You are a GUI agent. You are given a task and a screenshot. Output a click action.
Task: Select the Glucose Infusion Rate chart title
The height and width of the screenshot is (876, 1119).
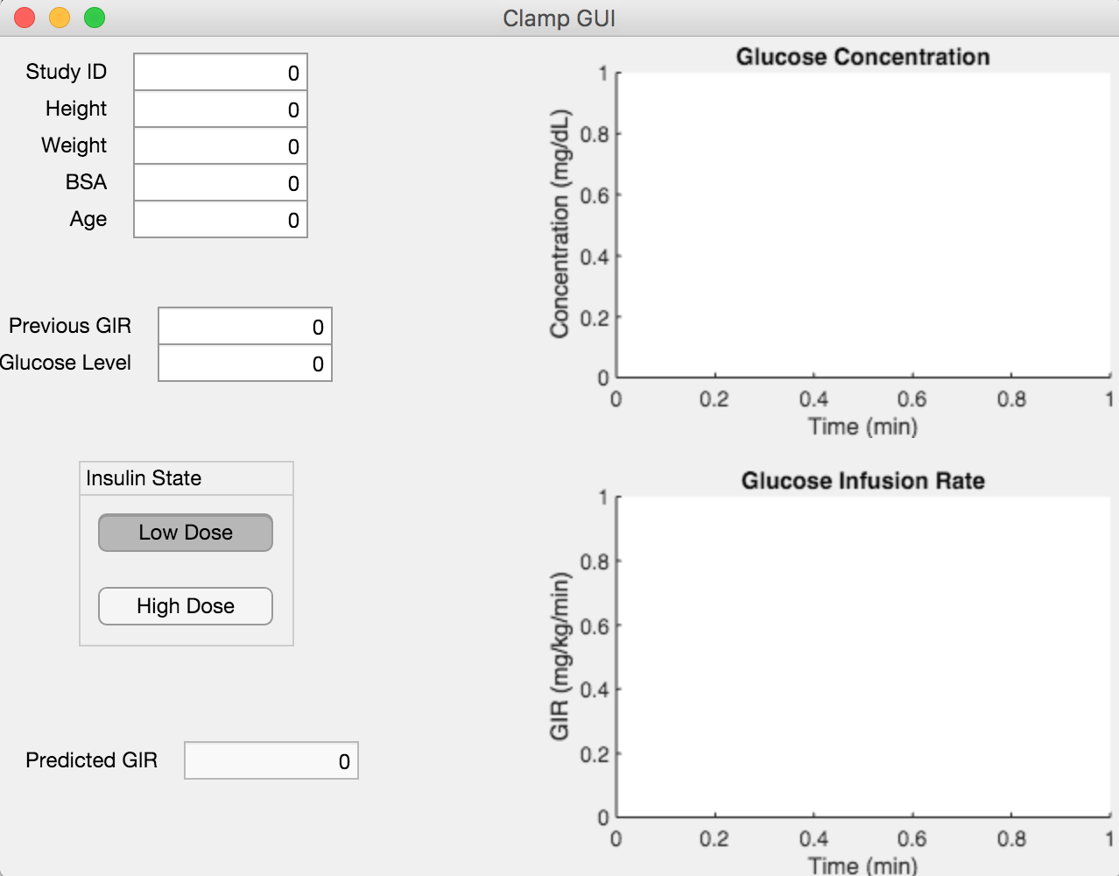pos(862,481)
